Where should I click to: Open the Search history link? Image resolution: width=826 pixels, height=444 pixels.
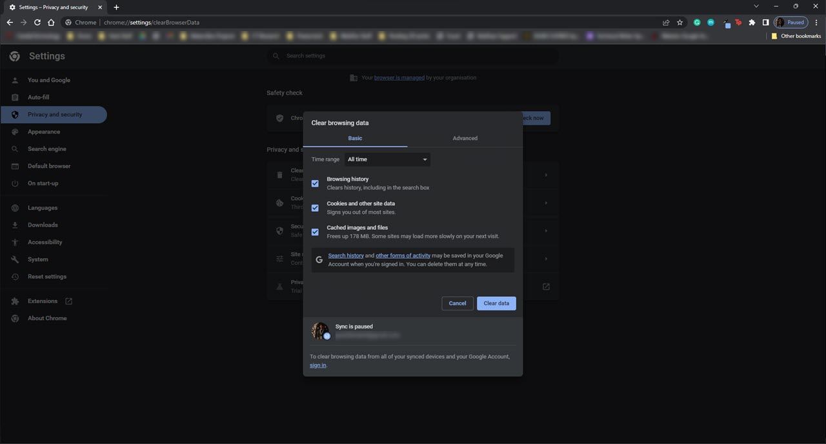[x=346, y=256]
